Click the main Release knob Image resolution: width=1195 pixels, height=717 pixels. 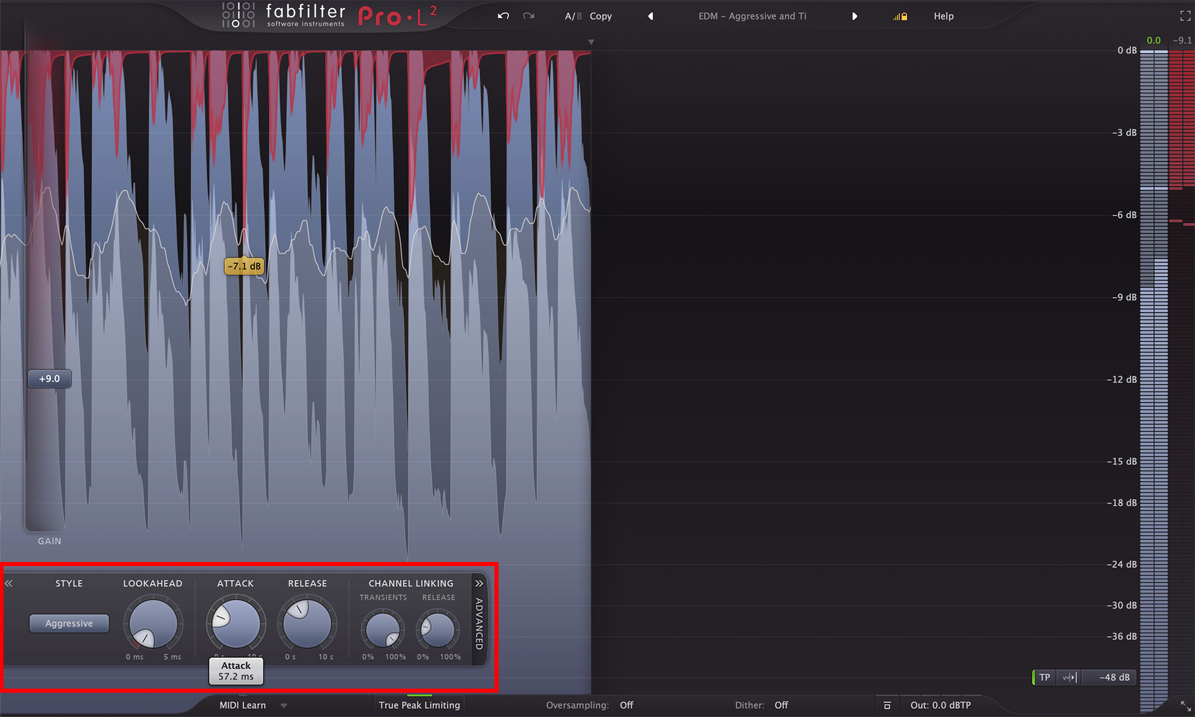pos(307,623)
